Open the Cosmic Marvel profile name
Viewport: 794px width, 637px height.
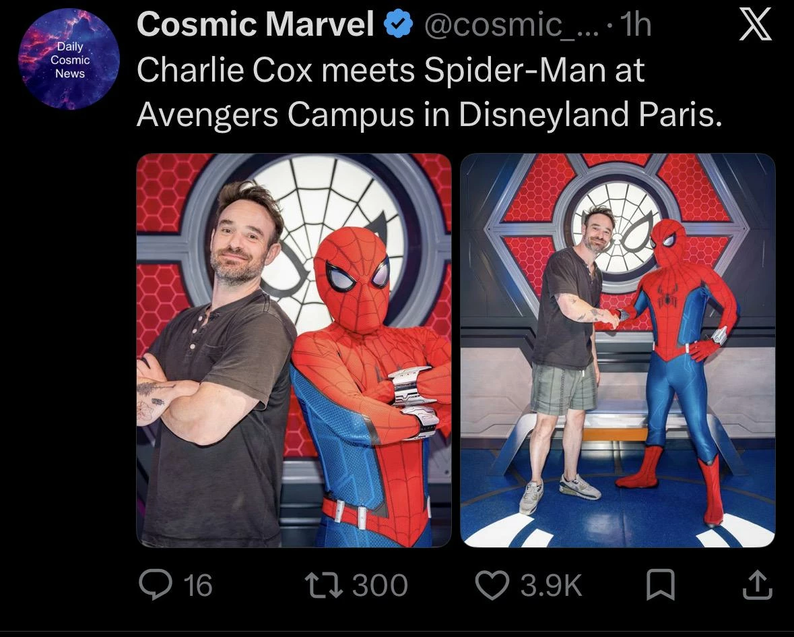click(256, 24)
